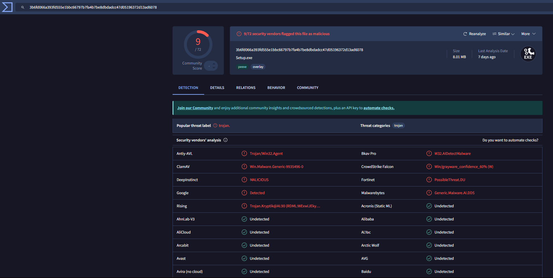
Task: Click ClamAV malicious alert icon
Action: click(244, 167)
